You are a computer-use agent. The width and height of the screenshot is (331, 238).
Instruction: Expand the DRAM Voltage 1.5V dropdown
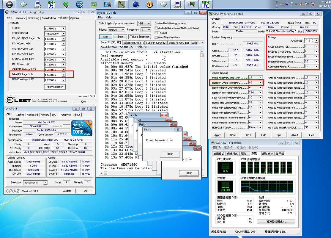(63, 75)
